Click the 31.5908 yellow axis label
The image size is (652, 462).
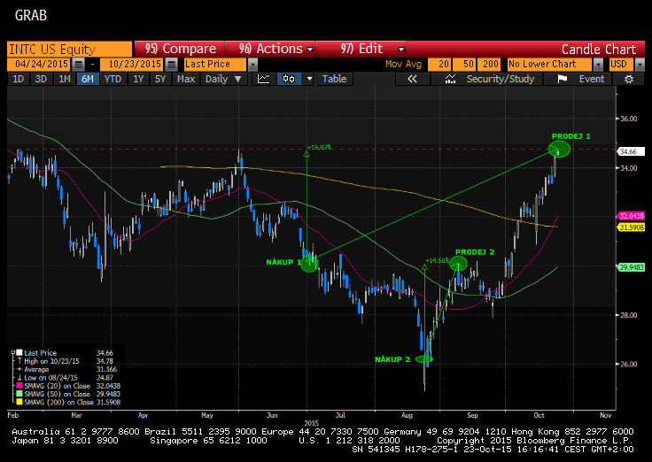point(632,227)
